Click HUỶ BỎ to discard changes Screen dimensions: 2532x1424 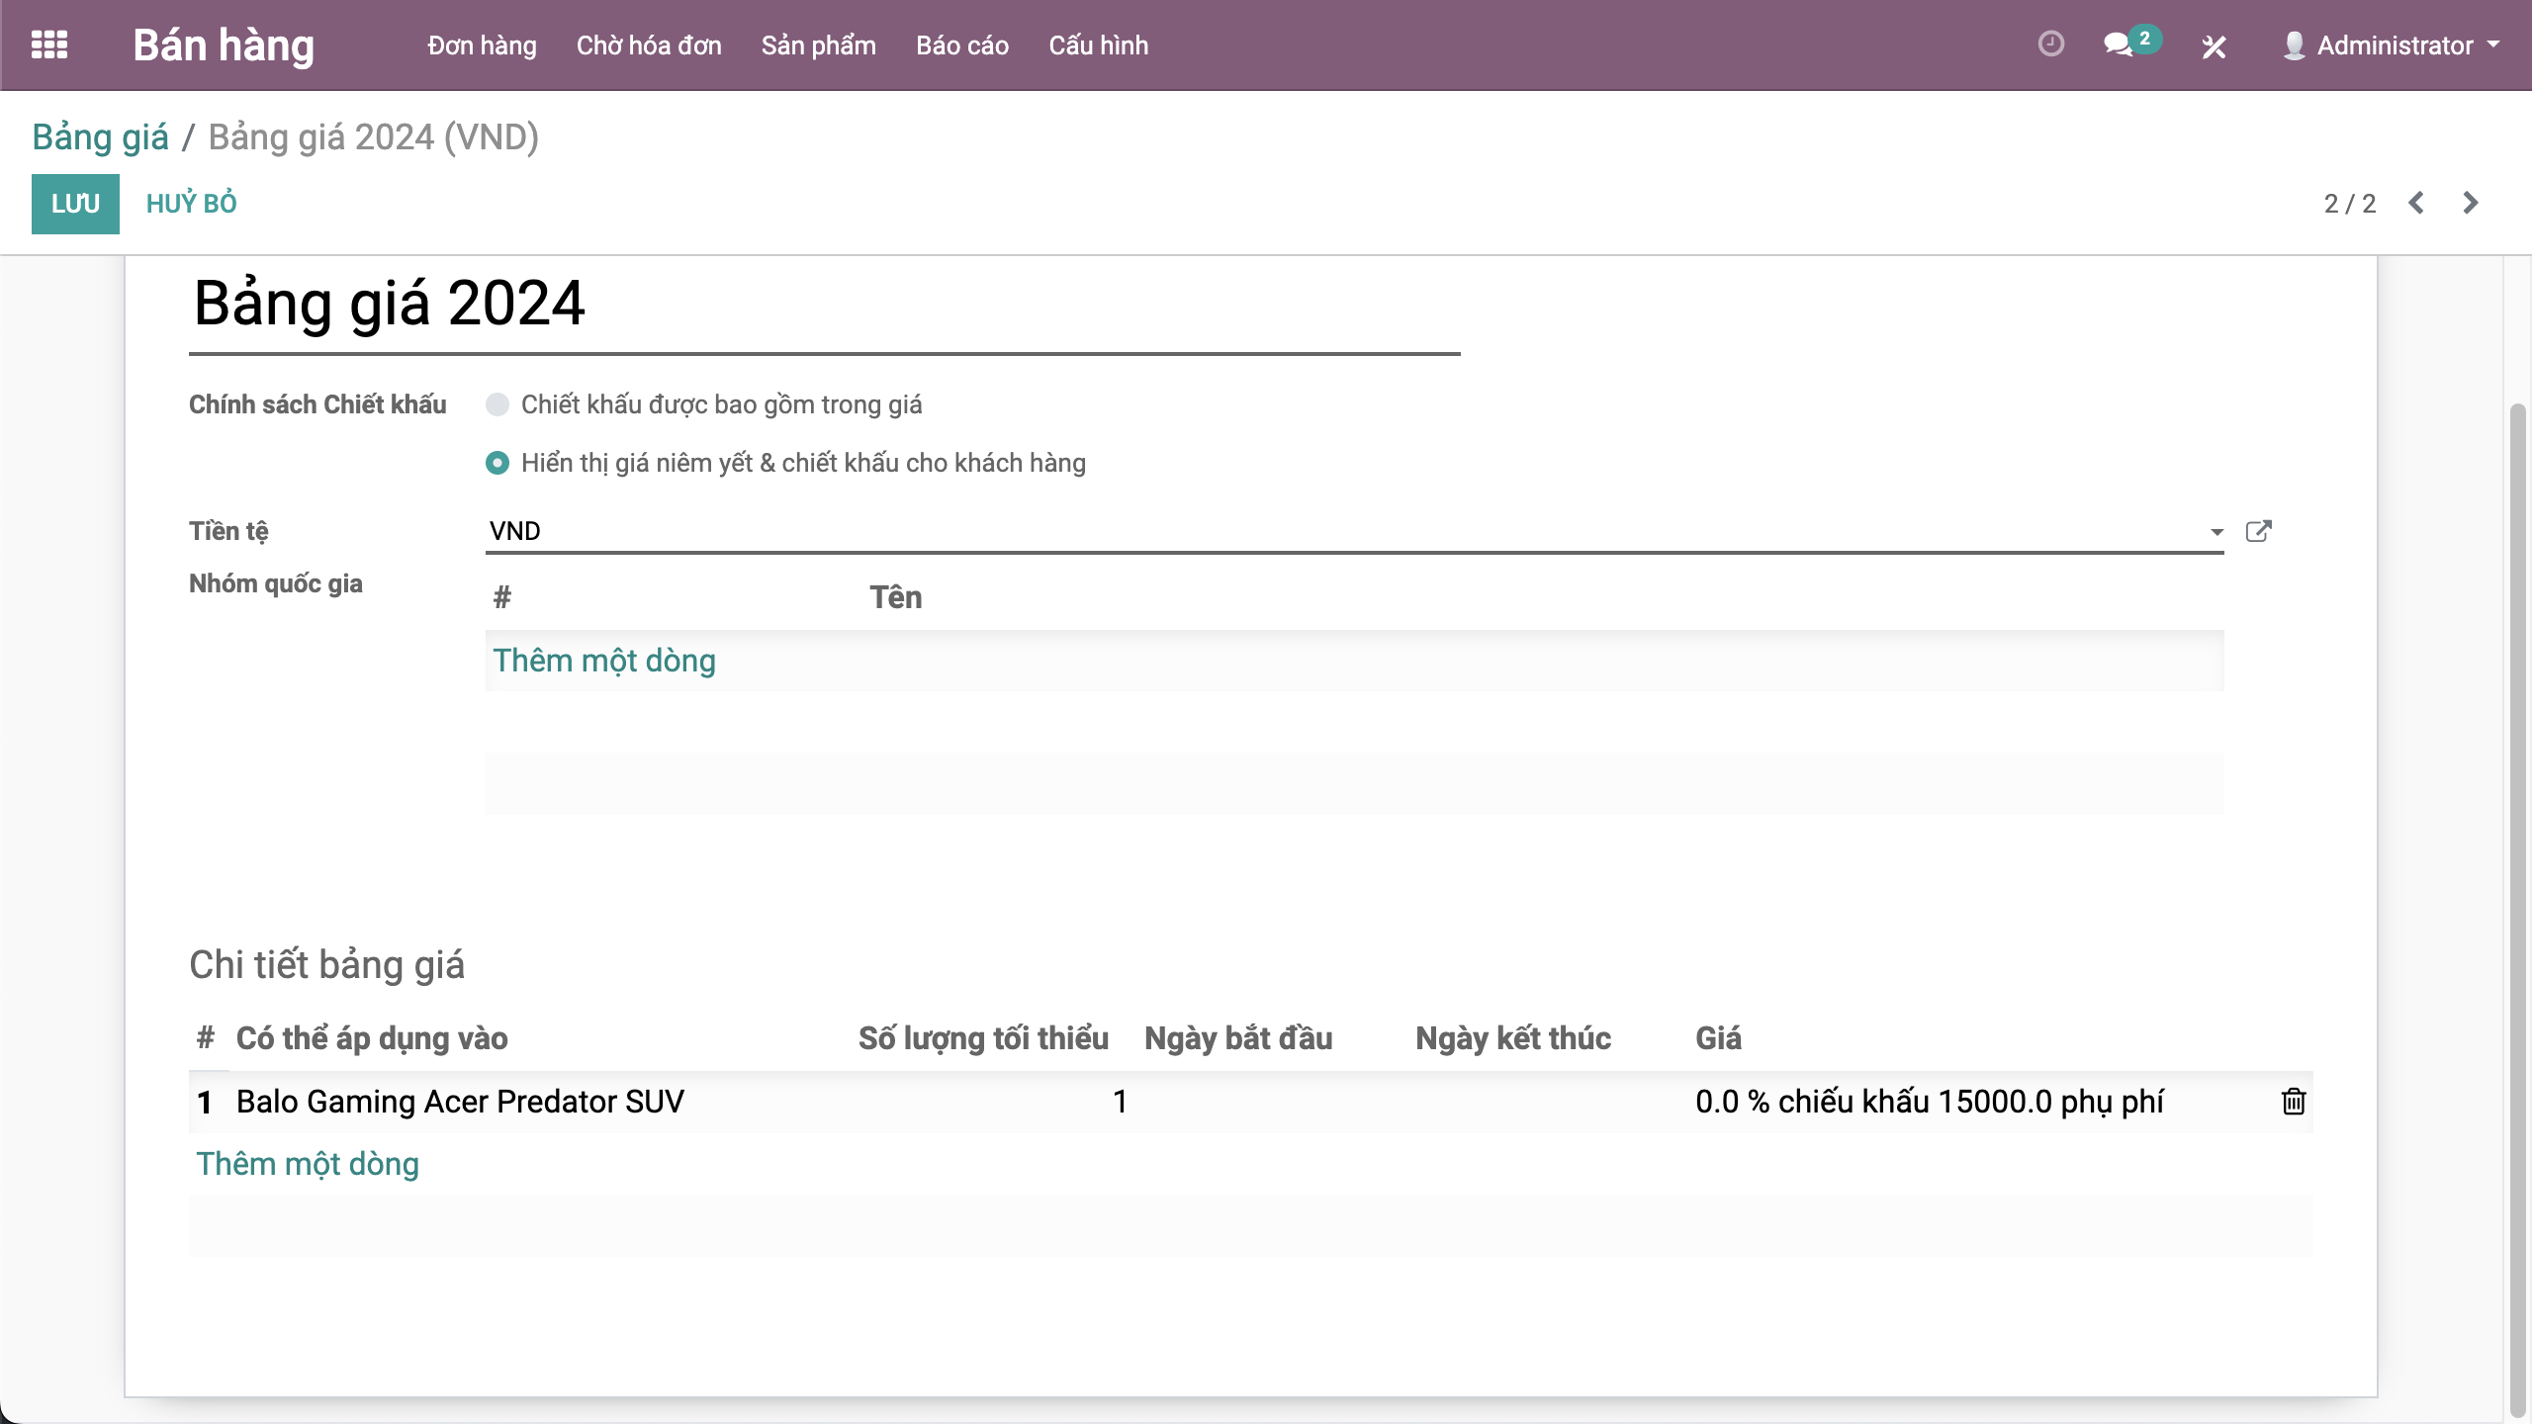tap(191, 204)
